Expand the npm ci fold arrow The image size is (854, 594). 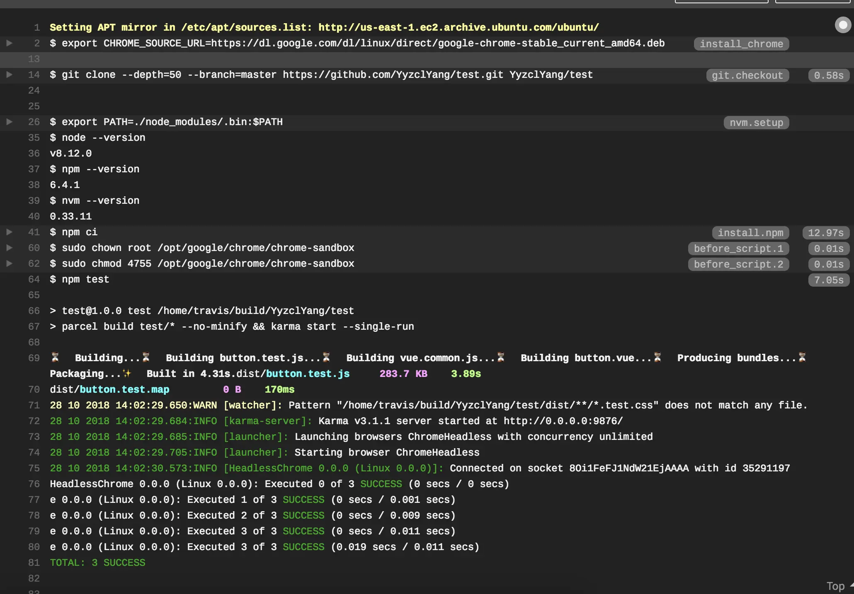[x=9, y=232]
